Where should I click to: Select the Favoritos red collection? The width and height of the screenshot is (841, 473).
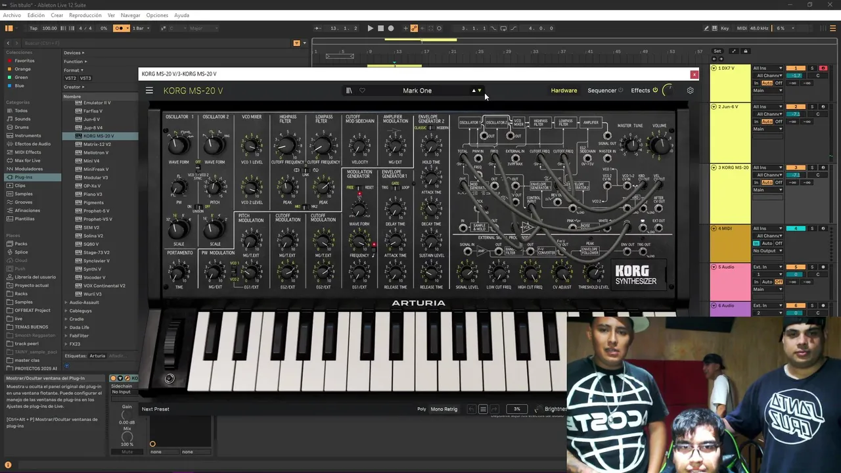(x=24, y=60)
